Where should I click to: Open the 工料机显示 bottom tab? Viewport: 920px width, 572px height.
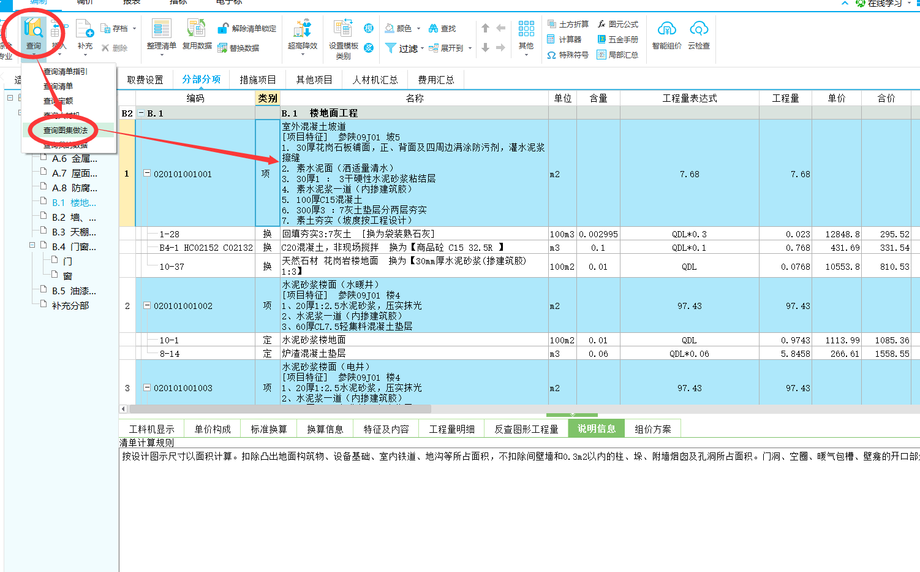click(152, 429)
